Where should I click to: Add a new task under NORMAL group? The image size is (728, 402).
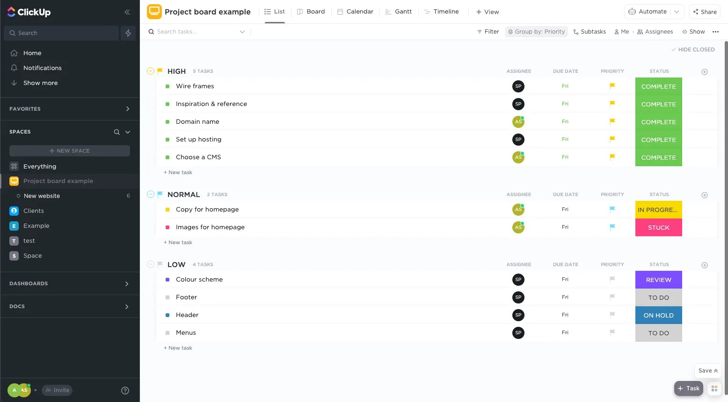(178, 242)
